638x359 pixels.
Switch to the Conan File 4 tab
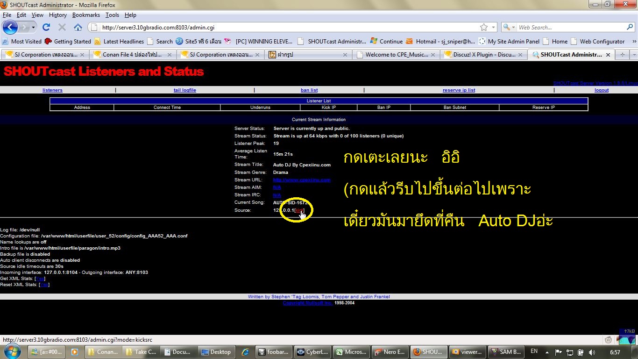click(132, 55)
